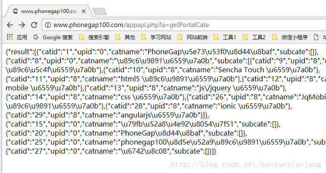
Task: Go back to the previous page
Action: [10, 25]
